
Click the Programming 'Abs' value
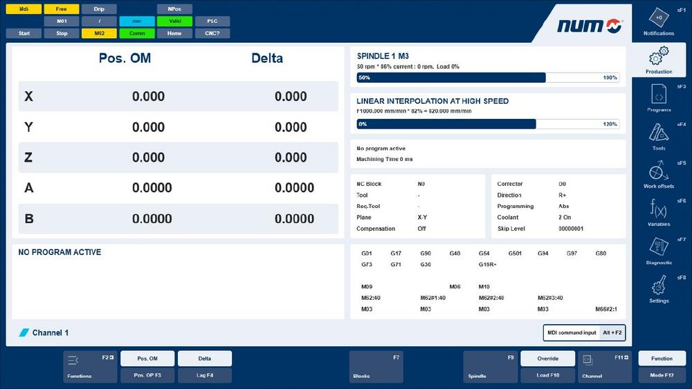click(x=563, y=206)
